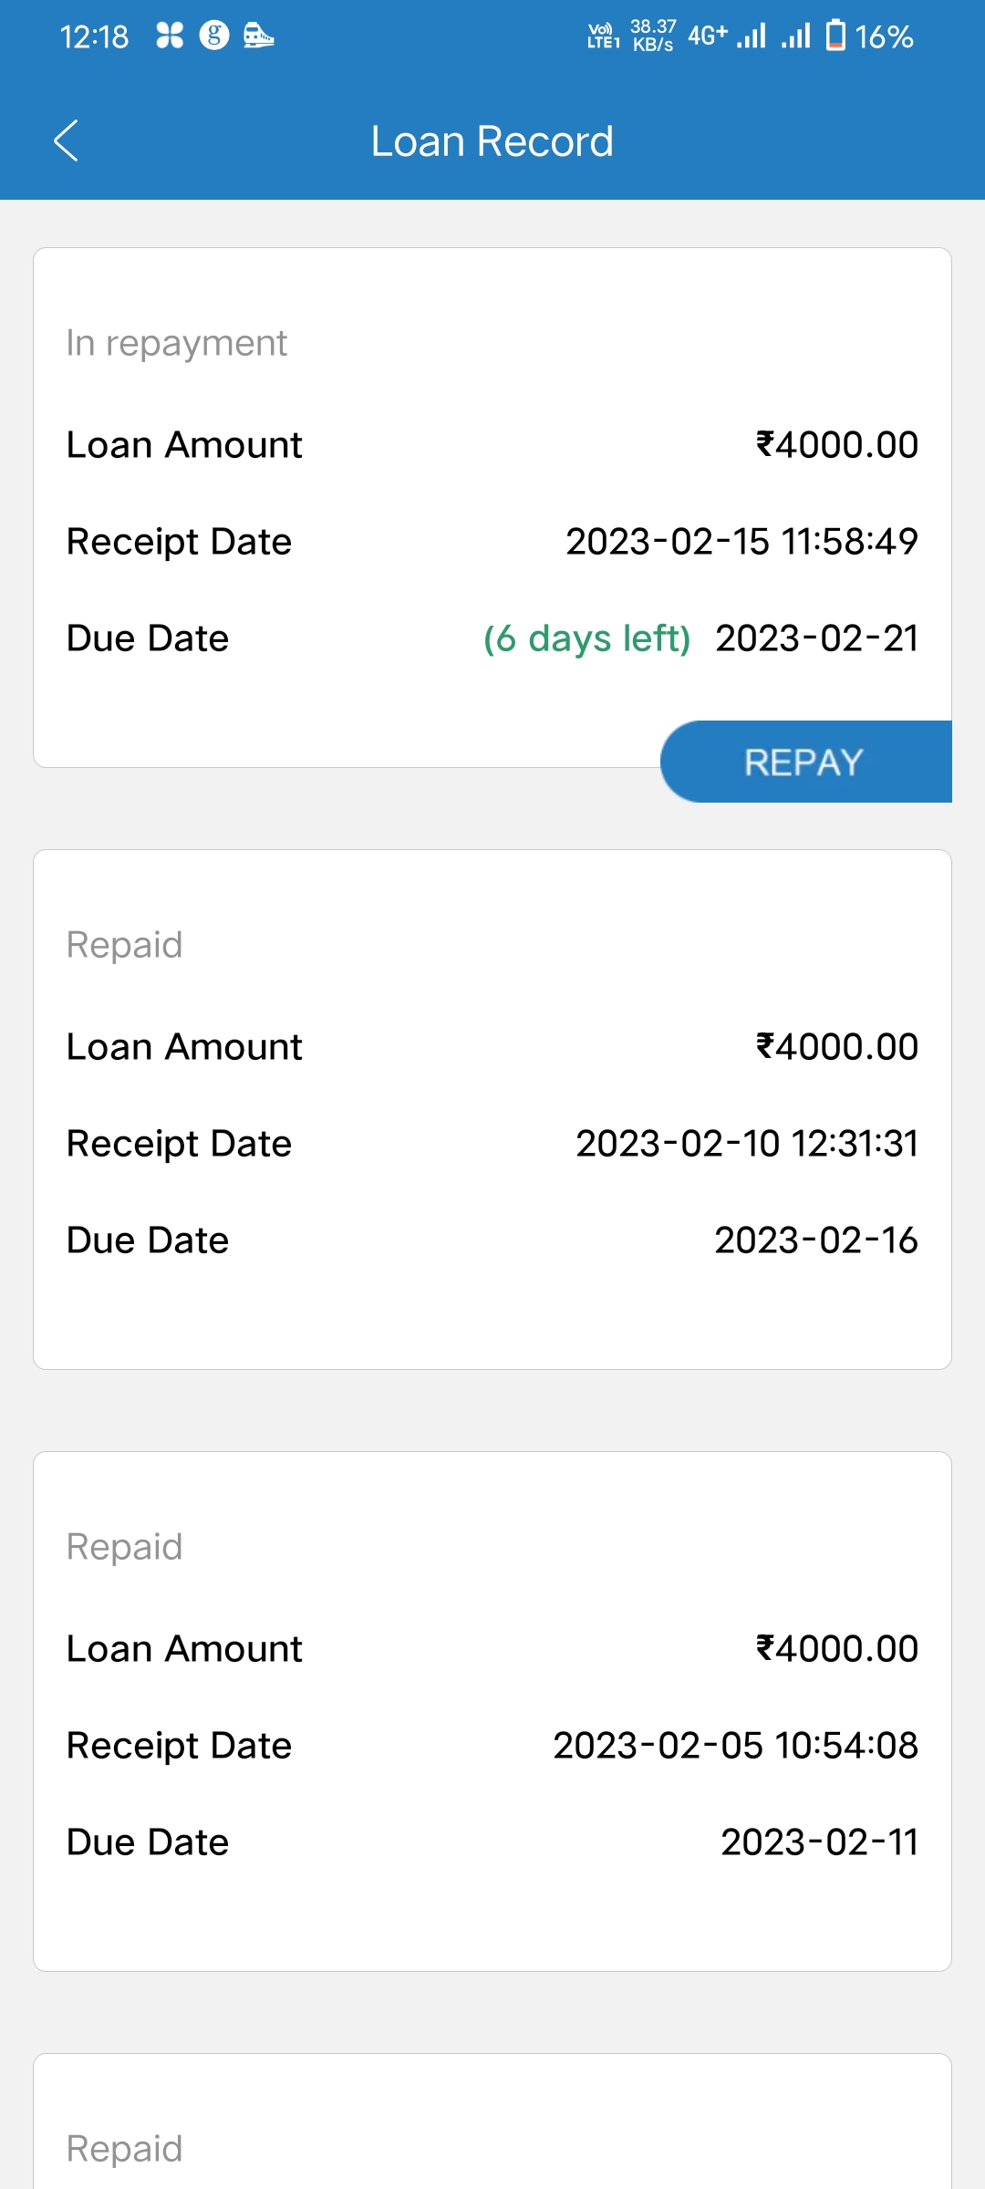
Task: Tap the Loan Record page title
Action: coord(493,141)
